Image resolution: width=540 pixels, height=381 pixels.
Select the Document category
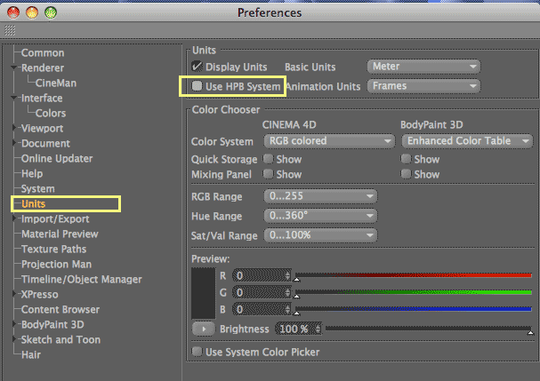point(45,144)
